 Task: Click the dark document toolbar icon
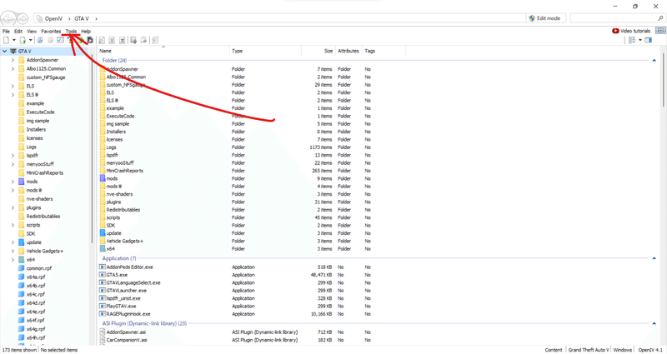[90, 40]
